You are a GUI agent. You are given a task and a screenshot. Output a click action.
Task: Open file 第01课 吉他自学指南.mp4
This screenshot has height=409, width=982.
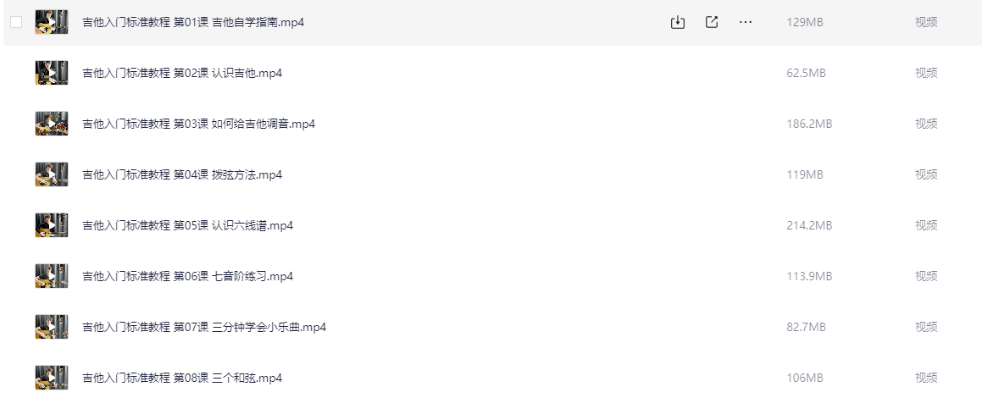click(193, 23)
